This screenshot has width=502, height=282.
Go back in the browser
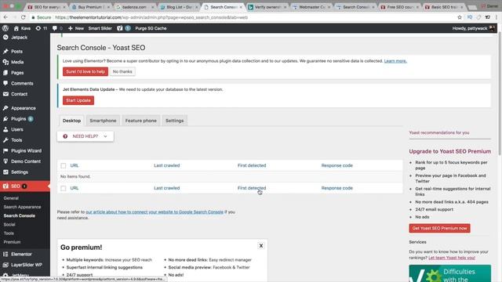[5, 17]
